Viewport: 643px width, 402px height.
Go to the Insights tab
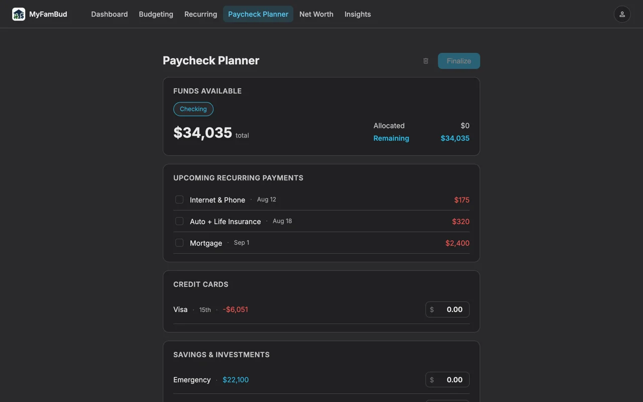click(x=358, y=14)
